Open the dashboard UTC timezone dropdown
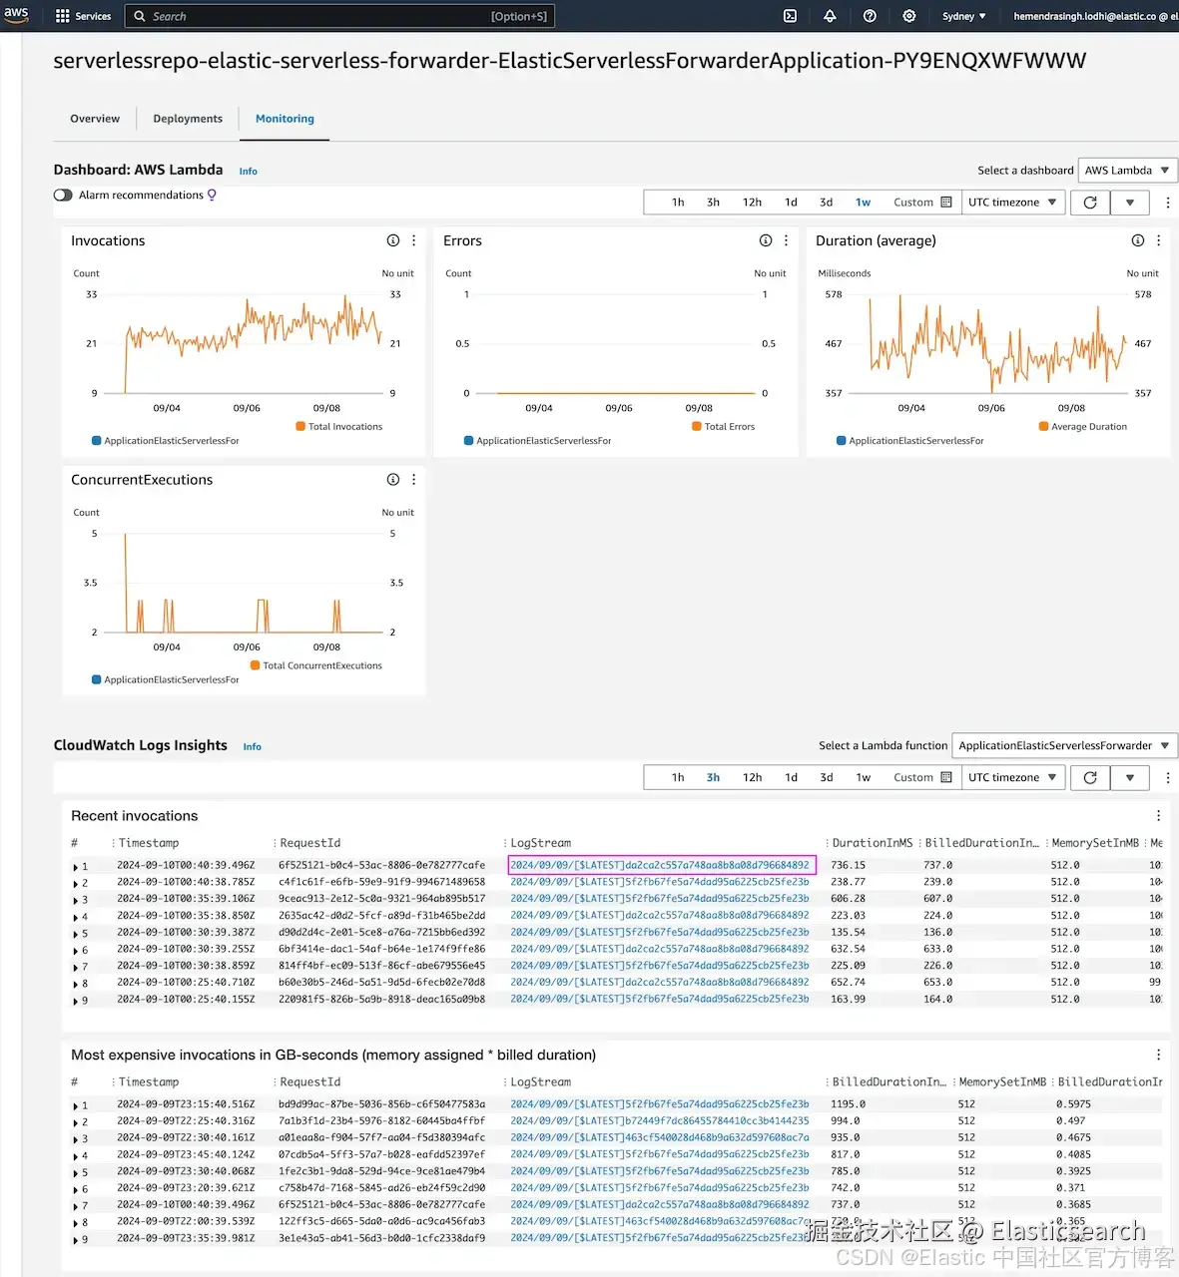 (1012, 203)
